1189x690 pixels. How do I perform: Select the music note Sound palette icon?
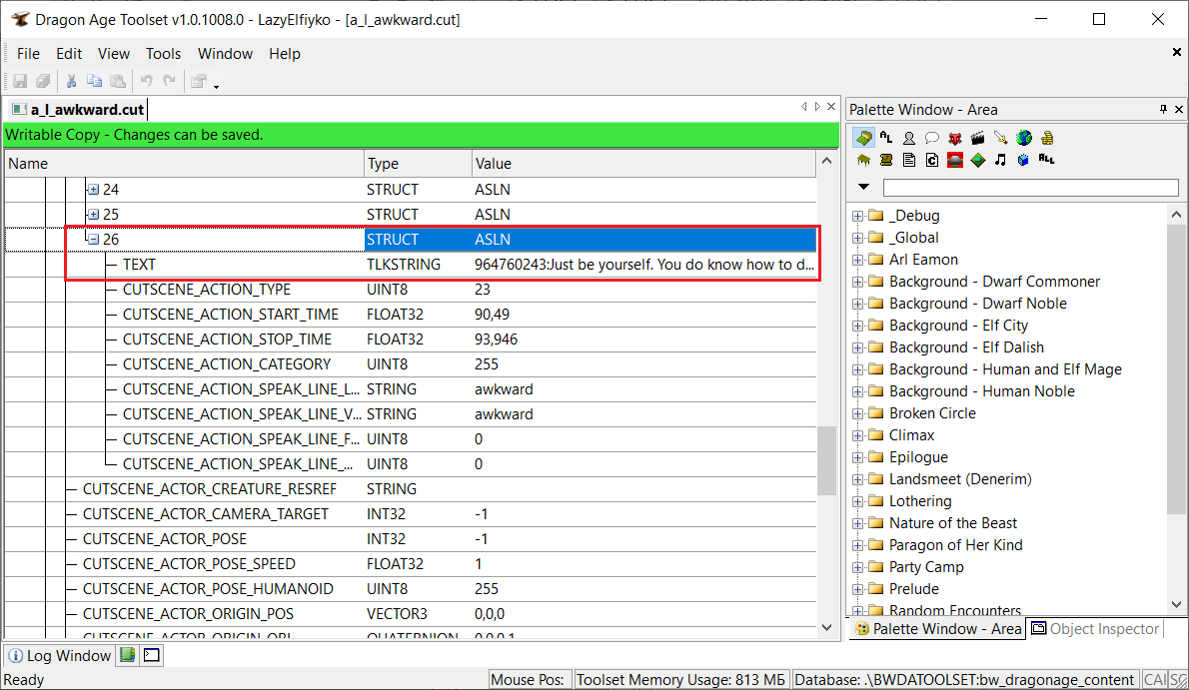click(x=1001, y=160)
